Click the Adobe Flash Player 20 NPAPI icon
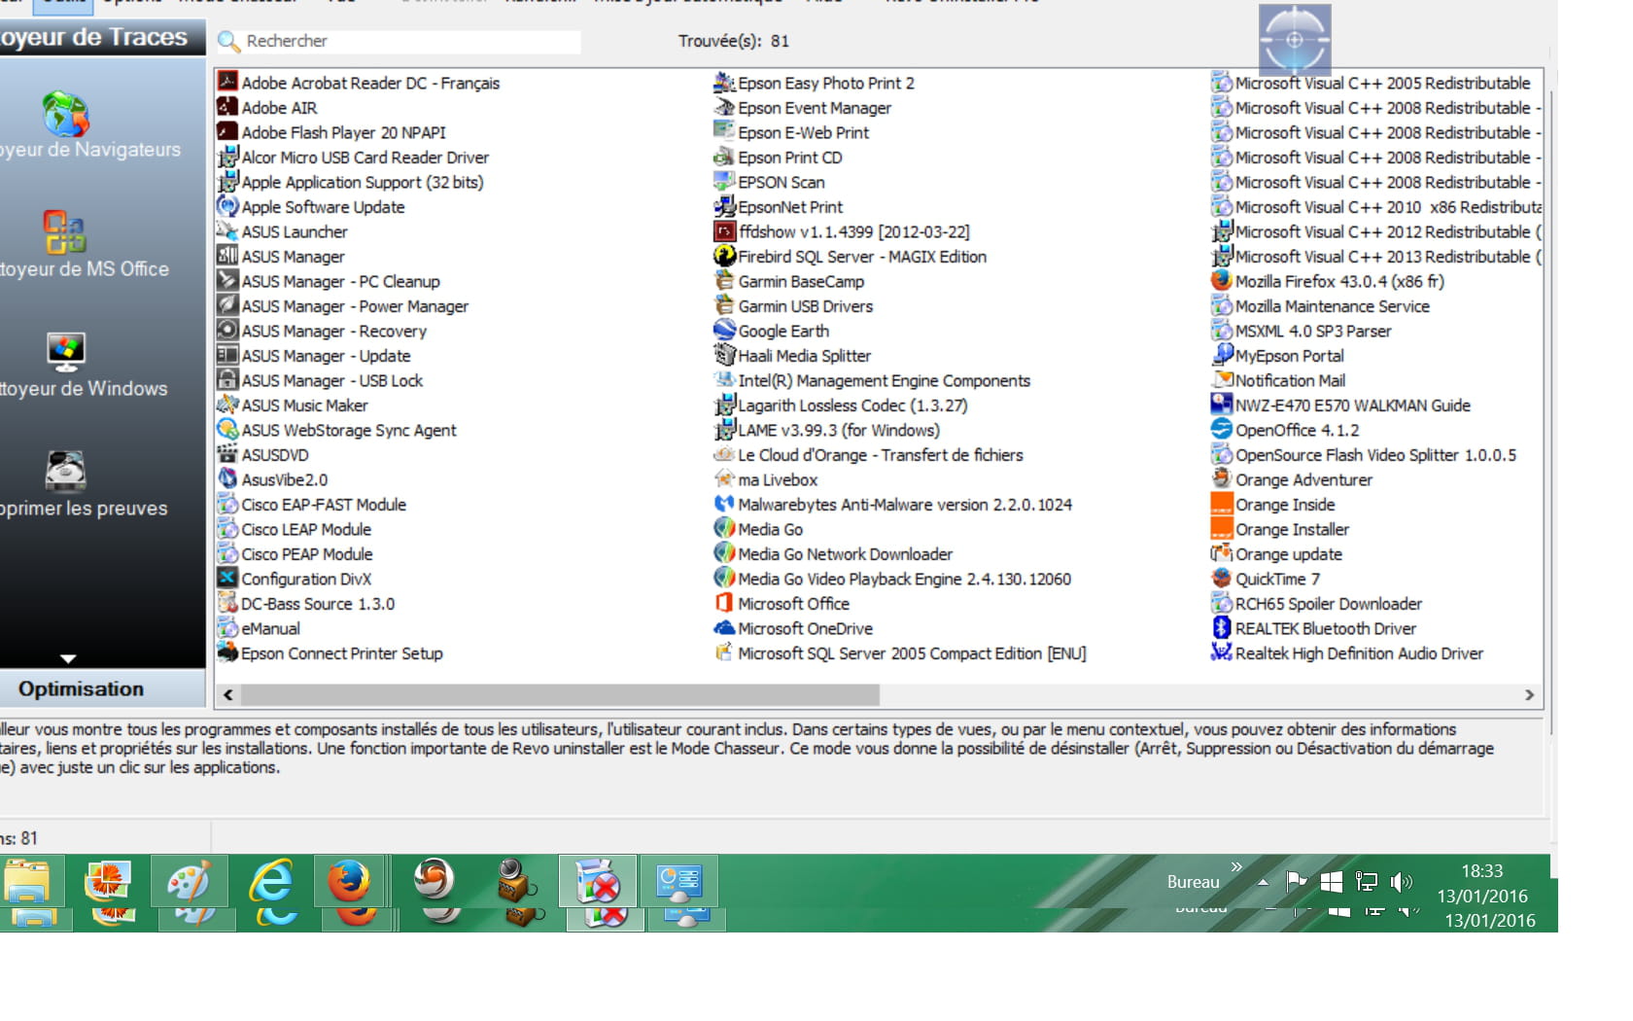 [227, 131]
